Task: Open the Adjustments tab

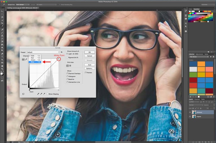Action: pyautogui.click(x=199, y=54)
